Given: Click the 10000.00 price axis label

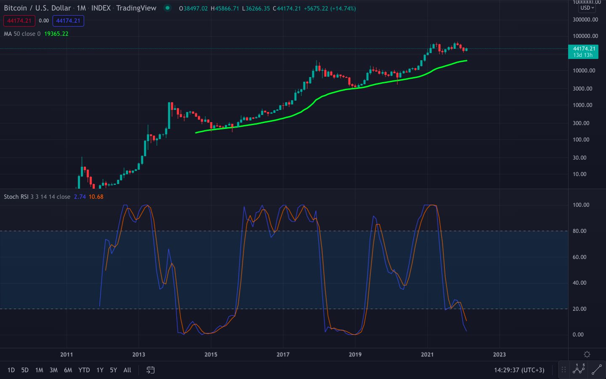Looking at the screenshot, I should [x=584, y=71].
